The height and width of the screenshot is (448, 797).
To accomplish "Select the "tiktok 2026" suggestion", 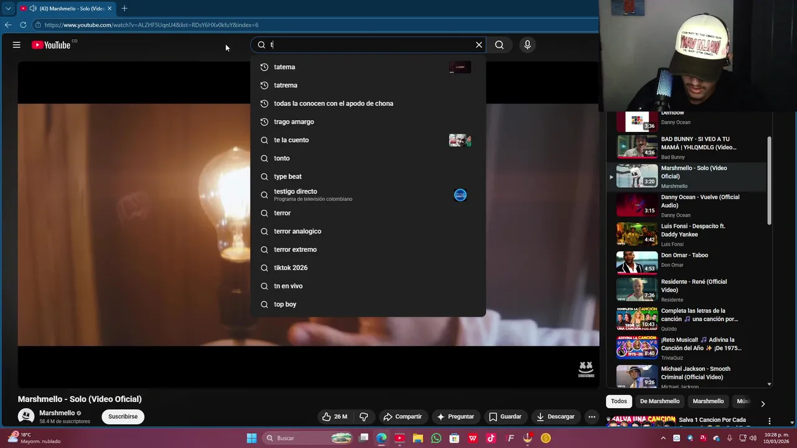I will (368, 268).
